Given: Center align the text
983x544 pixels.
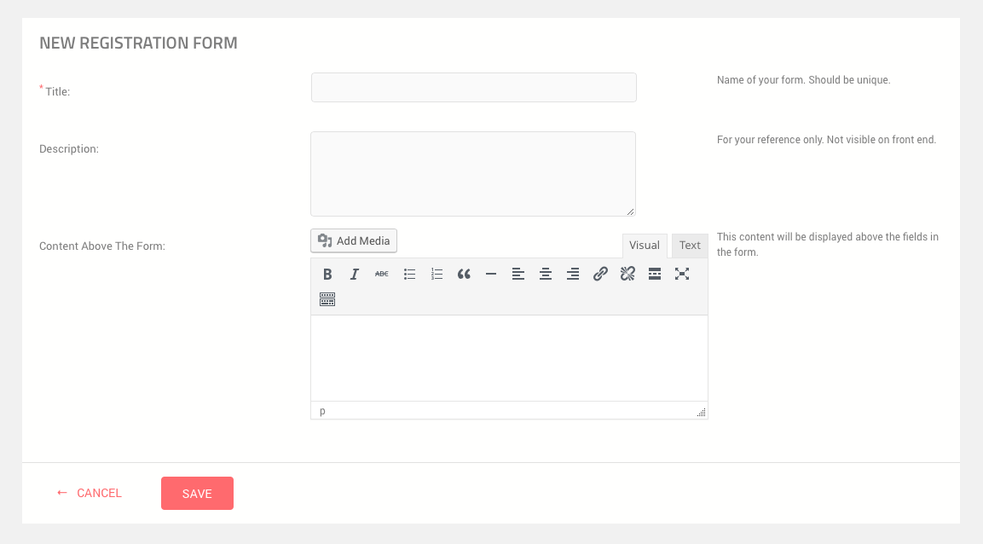Looking at the screenshot, I should pyautogui.click(x=546, y=275).
